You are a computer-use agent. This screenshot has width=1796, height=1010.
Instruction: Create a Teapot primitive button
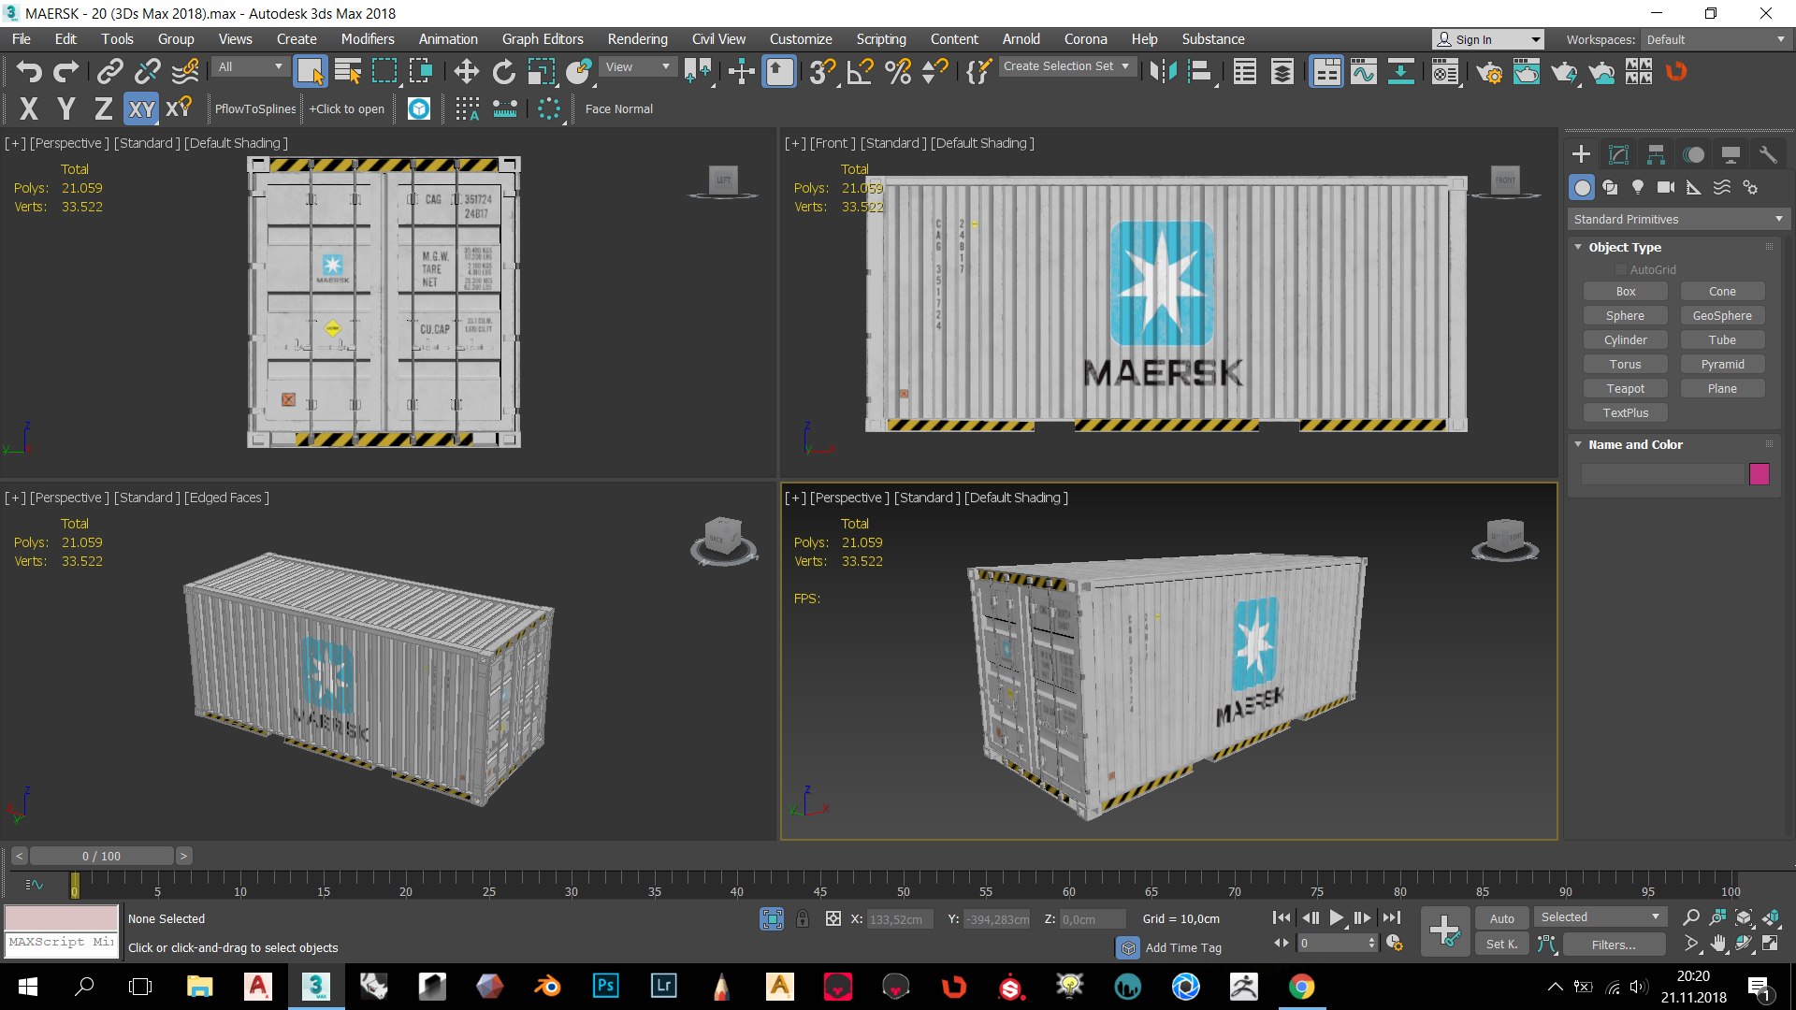click(1625, 388)
